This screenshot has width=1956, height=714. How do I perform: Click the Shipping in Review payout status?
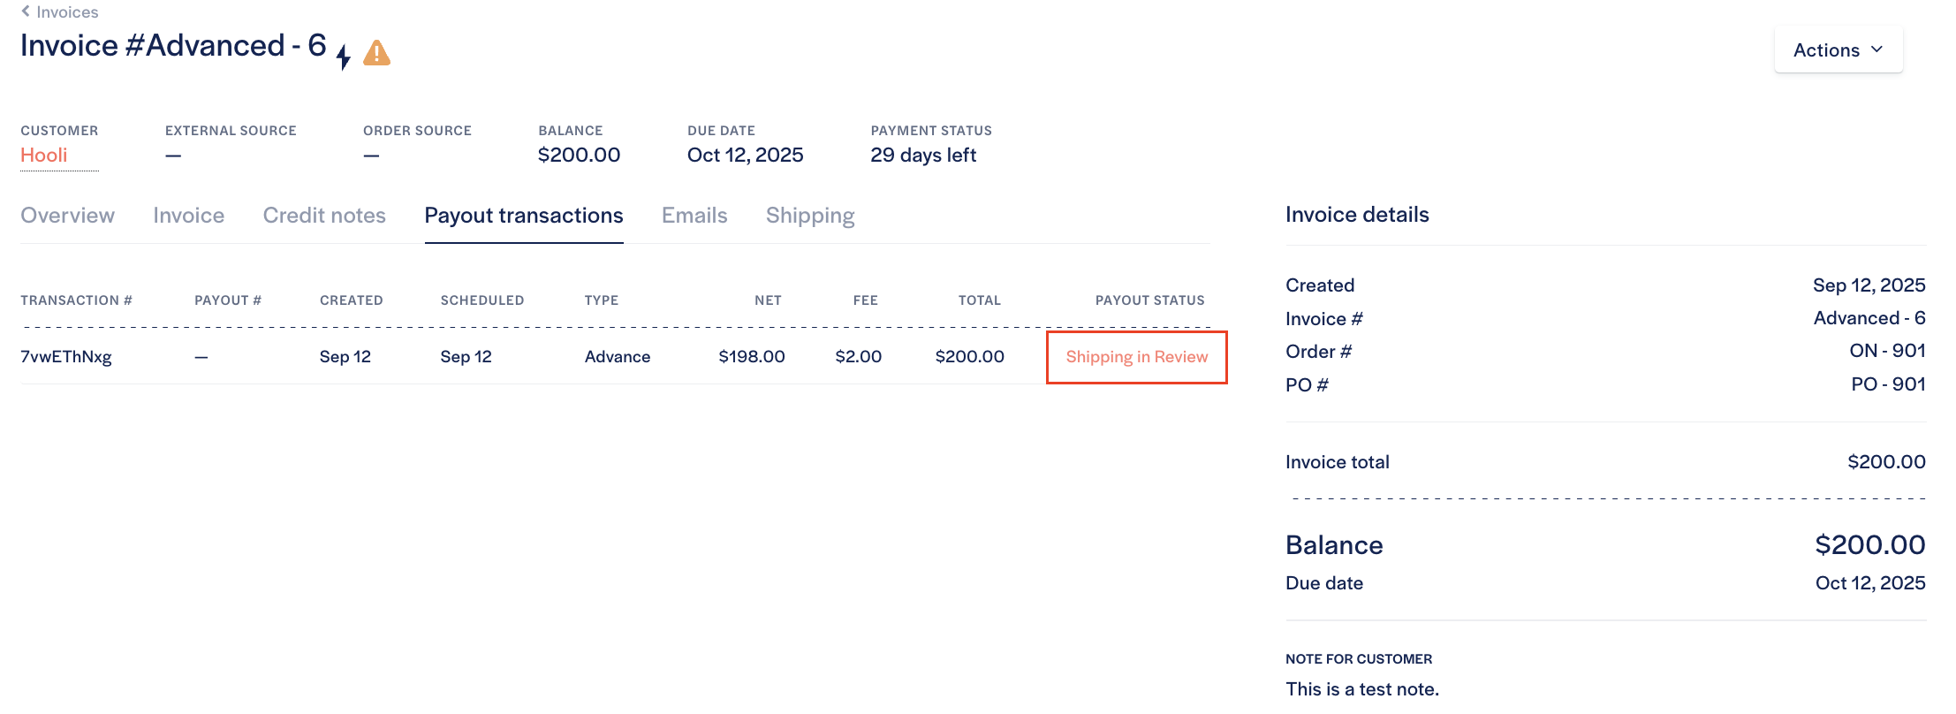1136,357
